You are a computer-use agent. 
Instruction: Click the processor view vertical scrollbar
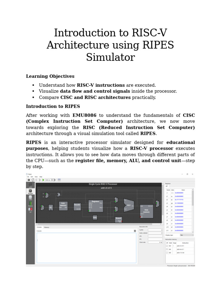[x=162, y=203]
